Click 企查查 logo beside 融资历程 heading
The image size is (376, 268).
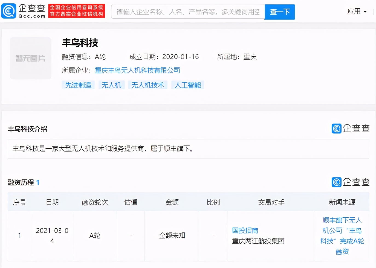click(351, 182)
